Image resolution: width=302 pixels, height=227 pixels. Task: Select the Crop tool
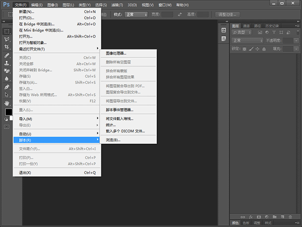pyautogui.click(x=7, y=47)
